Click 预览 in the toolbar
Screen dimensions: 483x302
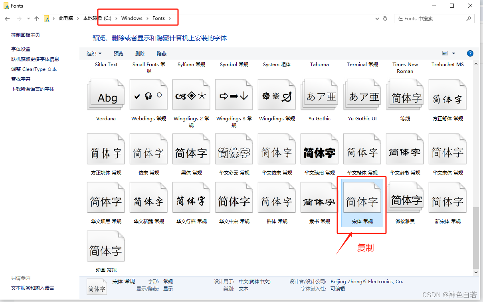pos(118,53)
